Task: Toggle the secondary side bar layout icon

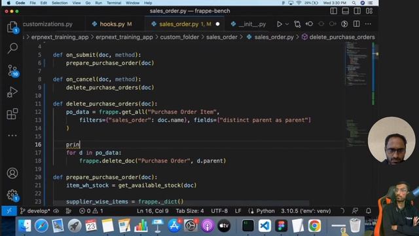Action: 357,11
